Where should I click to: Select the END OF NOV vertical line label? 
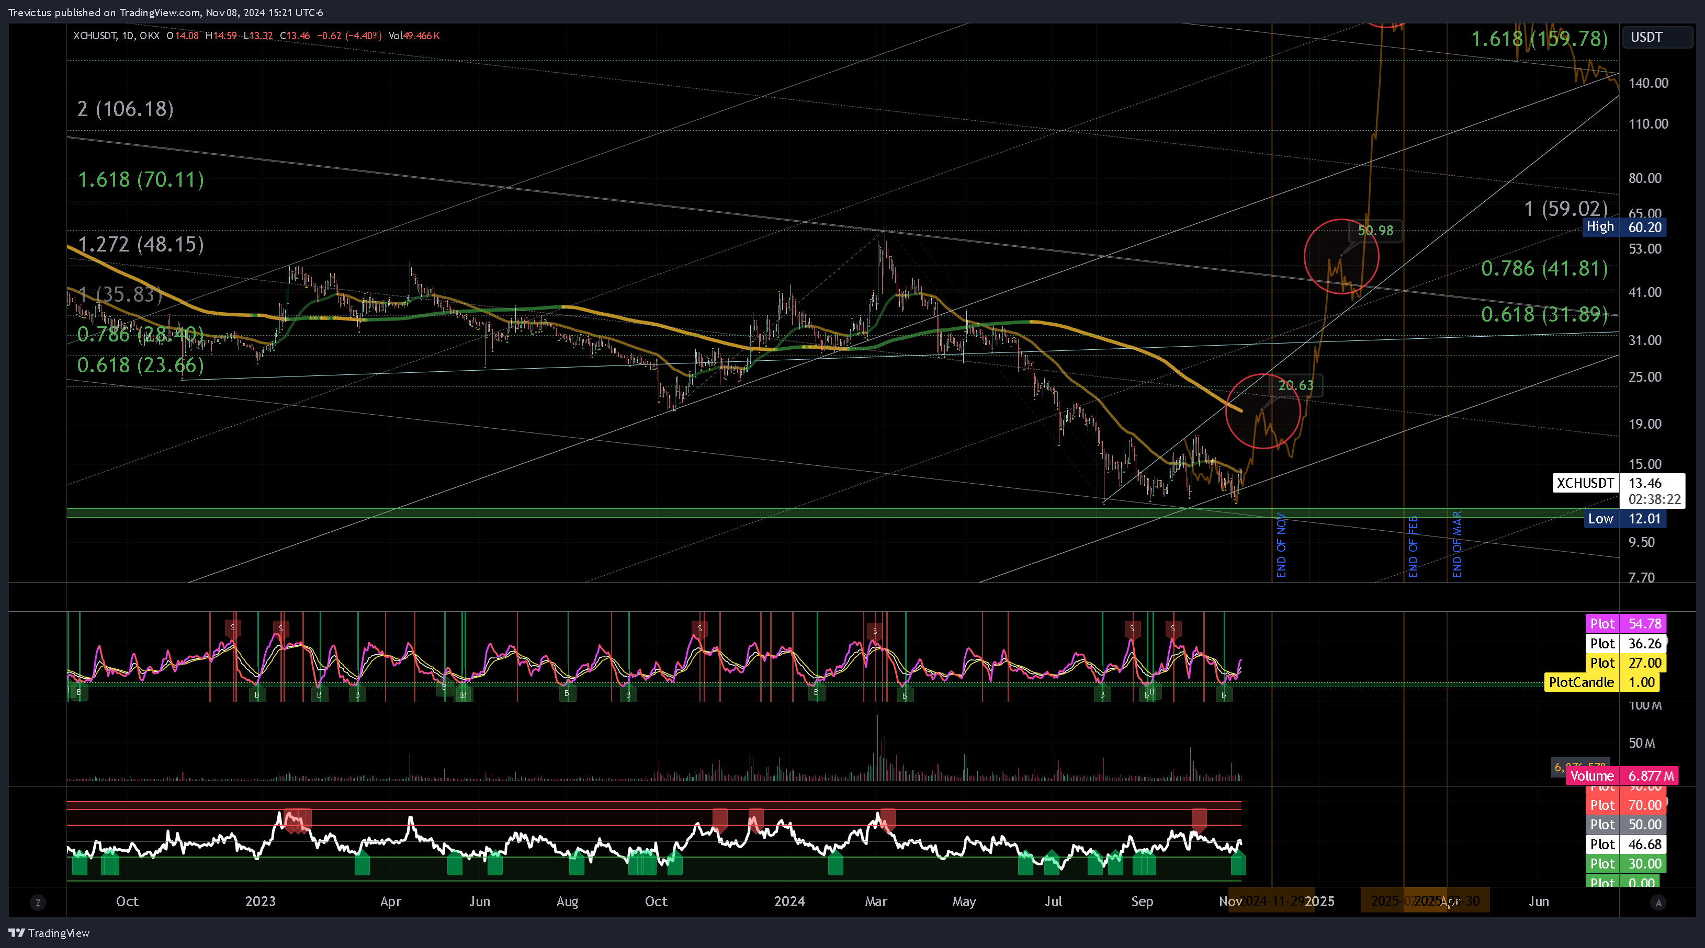(1281, 546)
